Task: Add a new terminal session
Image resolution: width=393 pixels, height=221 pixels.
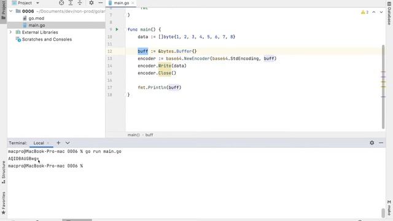Action: click(58, 143)
